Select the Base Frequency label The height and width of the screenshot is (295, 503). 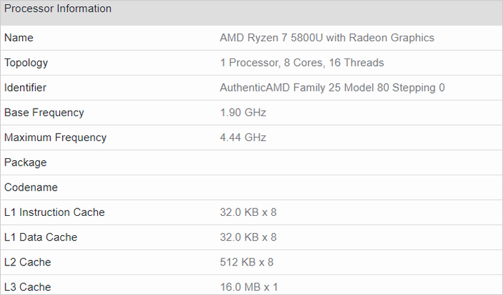coord(44,113)
